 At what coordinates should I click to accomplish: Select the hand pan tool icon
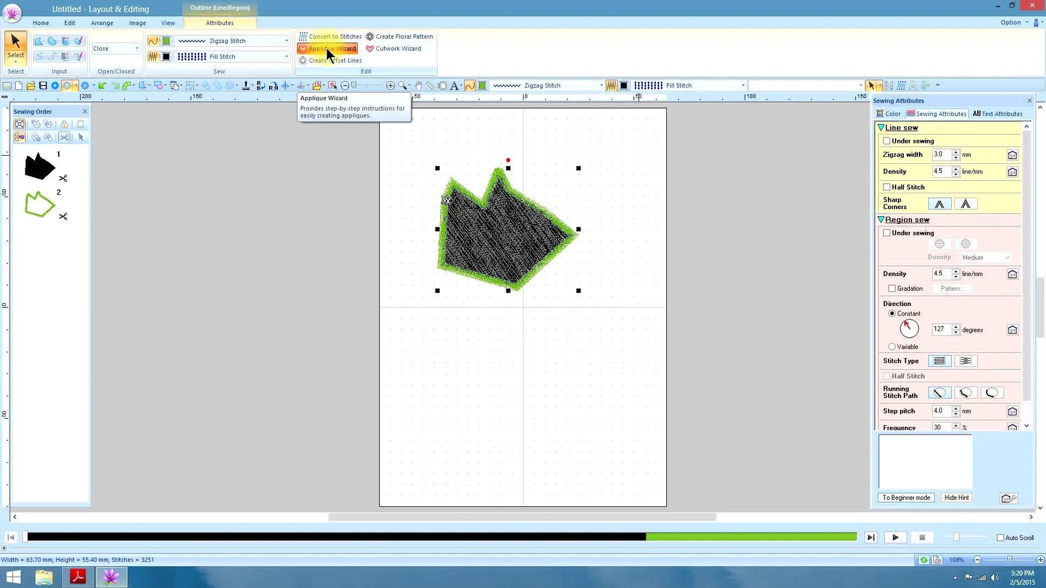[x=418, y=86]
